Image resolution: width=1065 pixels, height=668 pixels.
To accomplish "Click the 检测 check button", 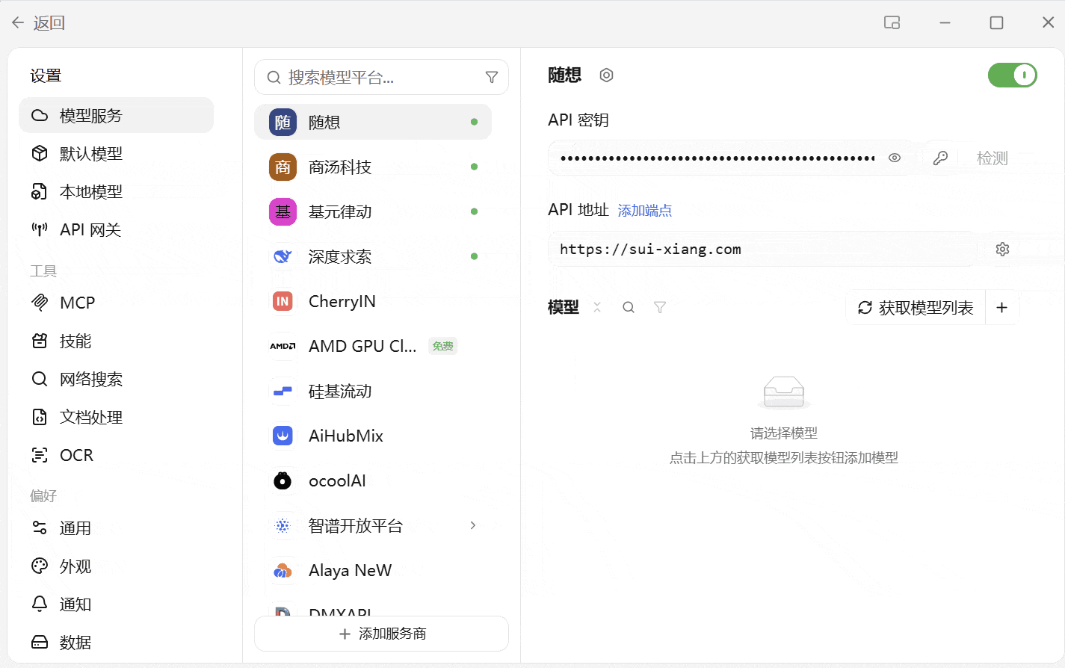I will click(x=993, y=158).
